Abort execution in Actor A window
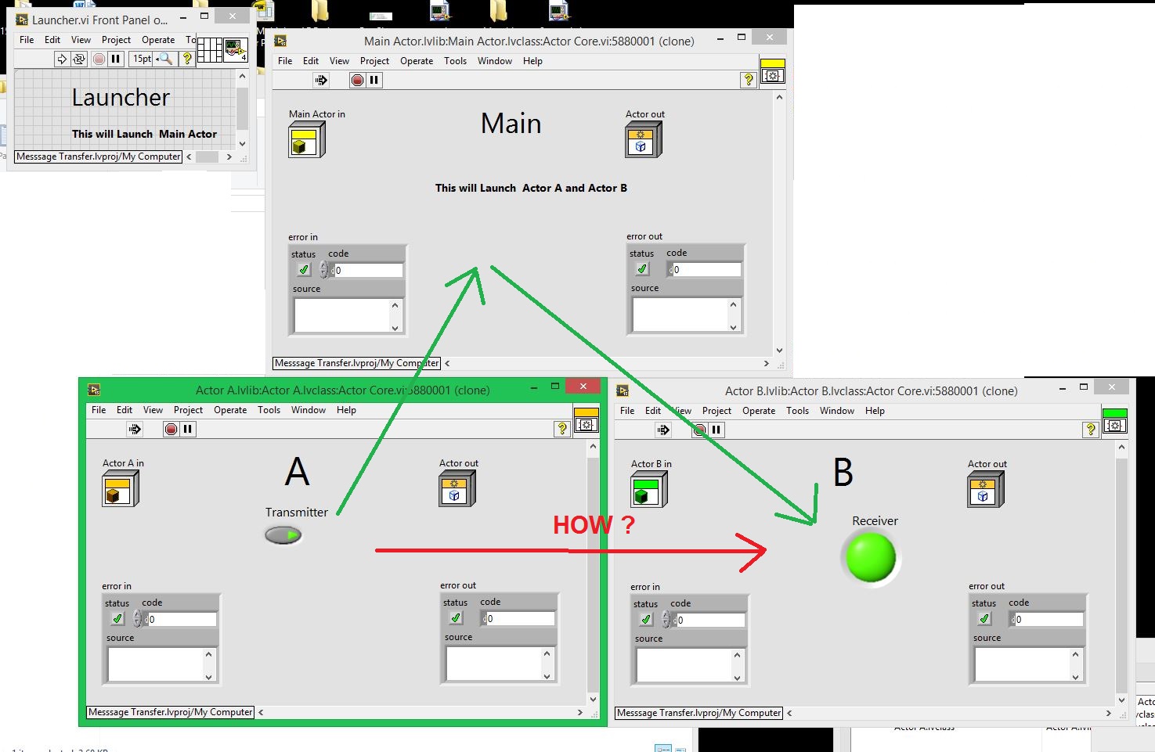 pos(171,429)
